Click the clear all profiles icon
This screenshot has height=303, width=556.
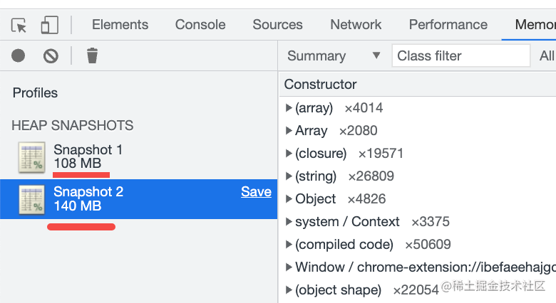pos(51,55)
